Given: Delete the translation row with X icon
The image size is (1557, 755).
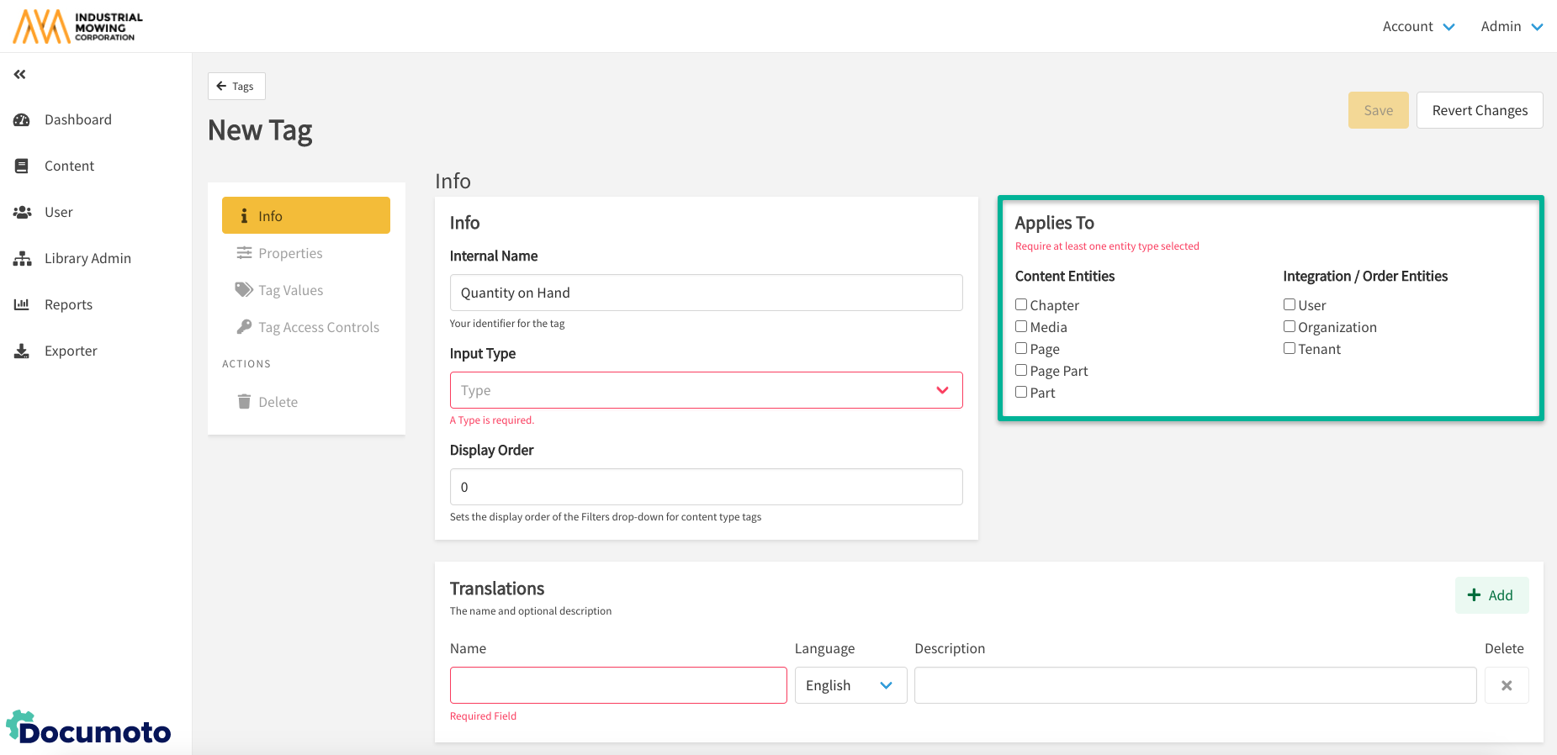Looking at the screenshot, I should [x=1506, y=685].
